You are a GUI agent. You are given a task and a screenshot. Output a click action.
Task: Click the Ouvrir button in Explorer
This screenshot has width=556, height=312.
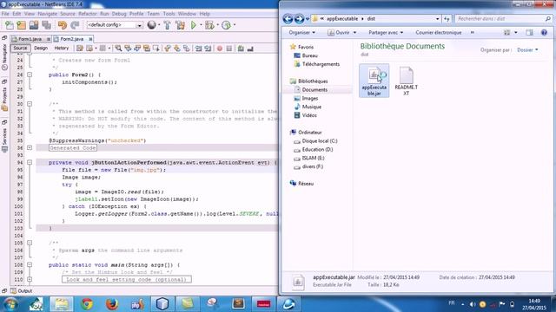[x=341, y=33]
